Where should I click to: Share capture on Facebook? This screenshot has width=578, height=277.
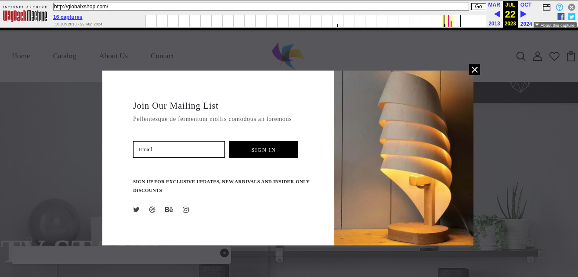[x=561, y=17]
